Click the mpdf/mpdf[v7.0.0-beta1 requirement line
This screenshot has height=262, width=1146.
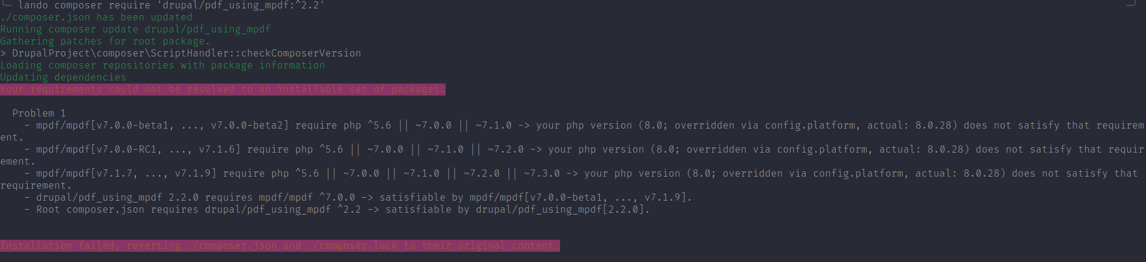coord(572,132)
